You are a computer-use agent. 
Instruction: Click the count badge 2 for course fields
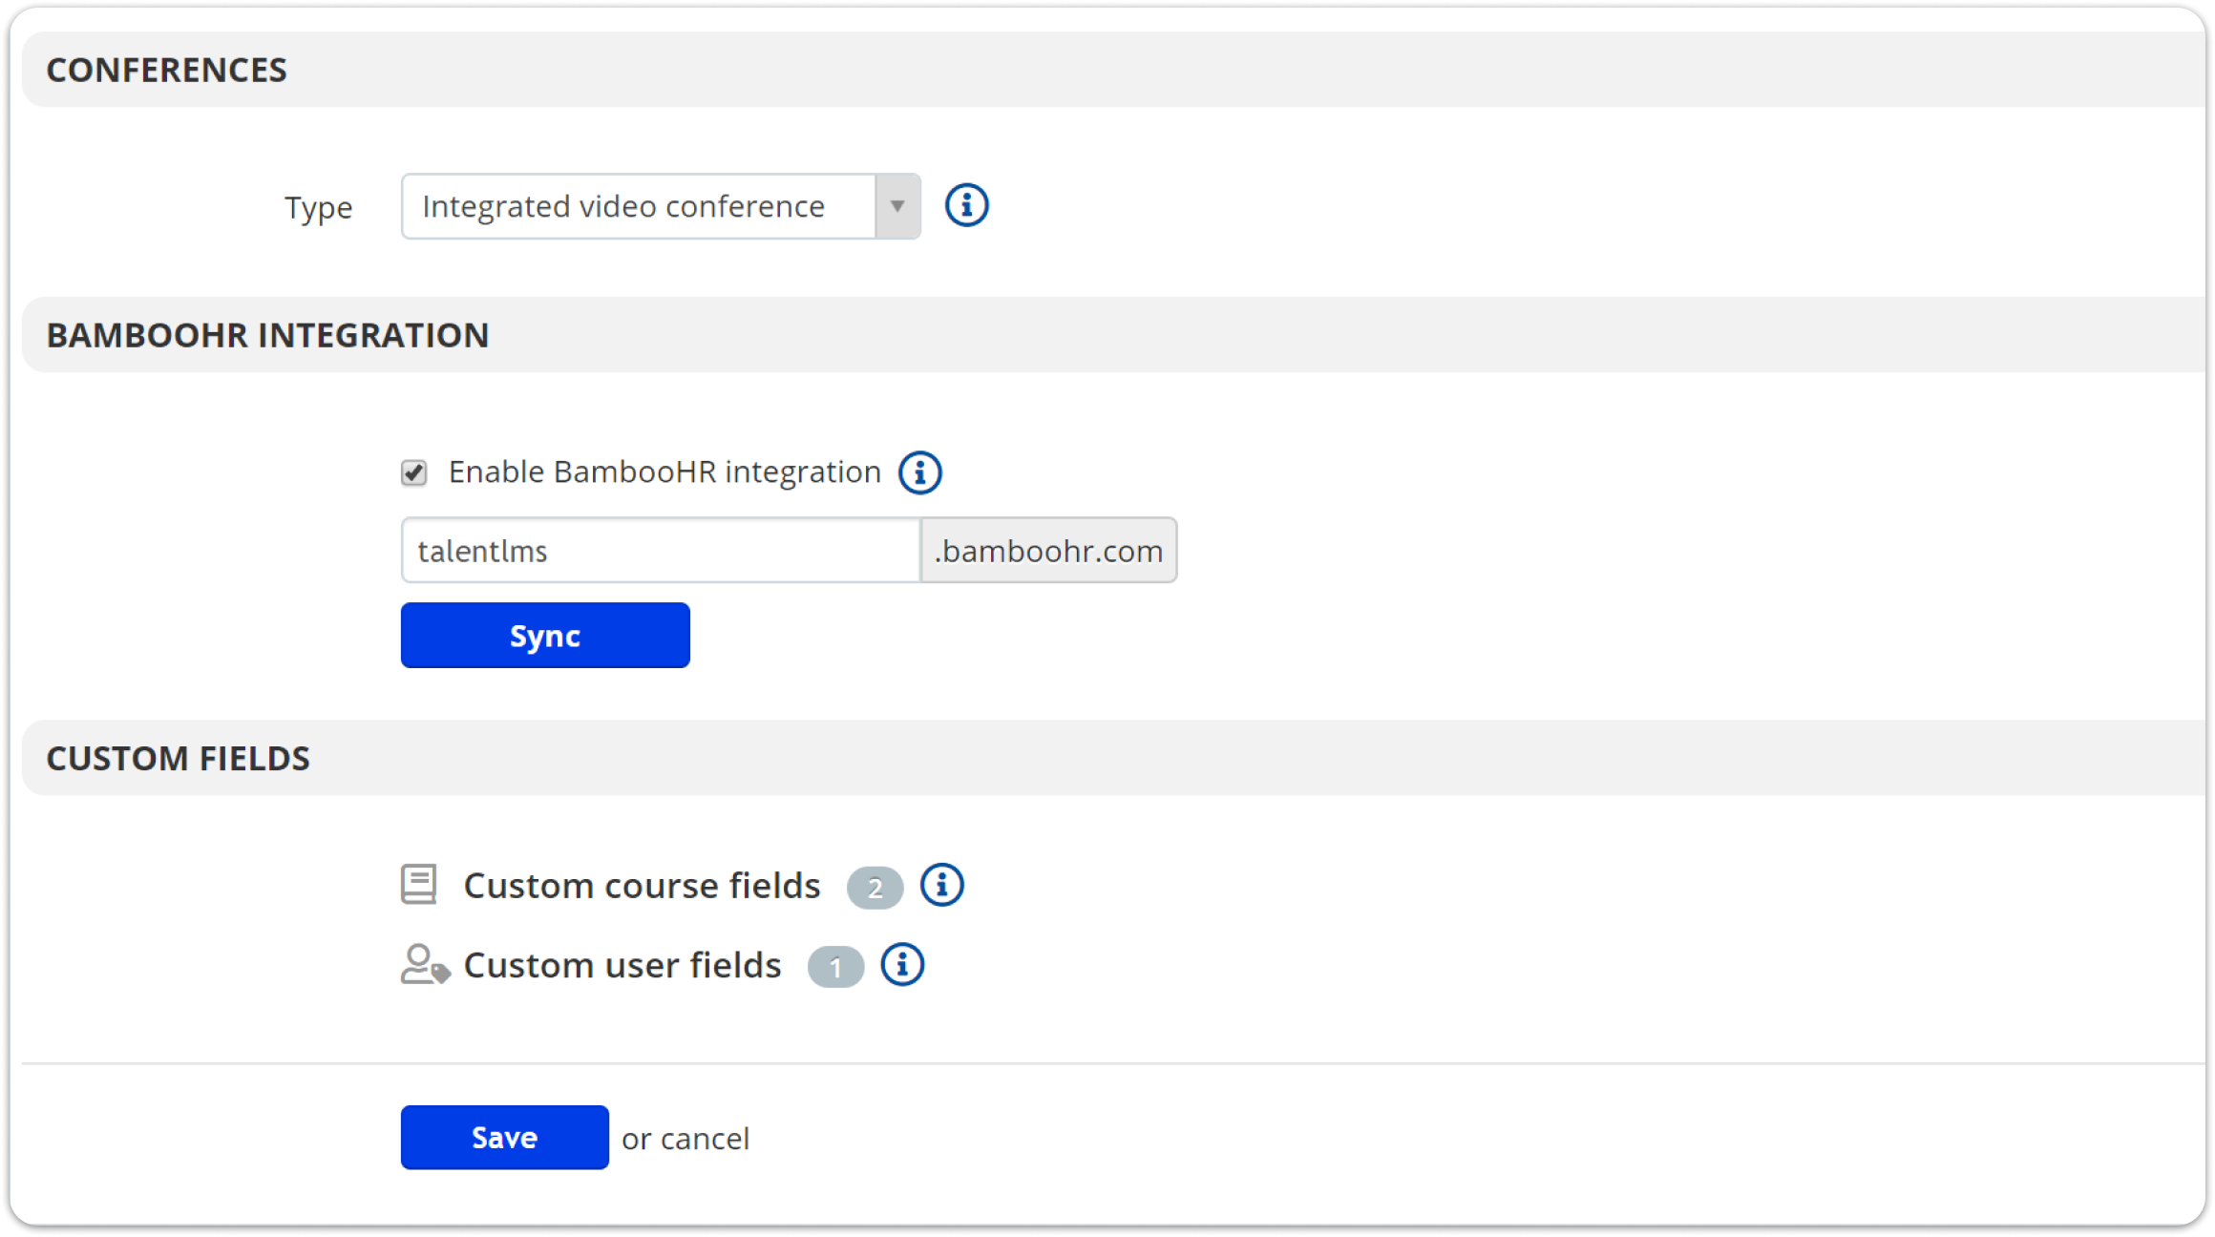click(875, 888)
